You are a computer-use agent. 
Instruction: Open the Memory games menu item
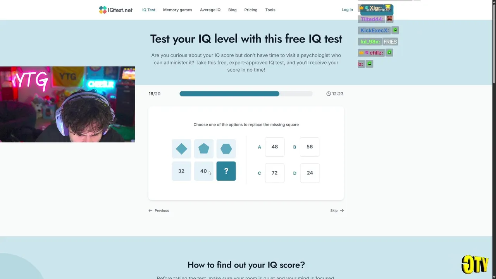tap(177, 10)
